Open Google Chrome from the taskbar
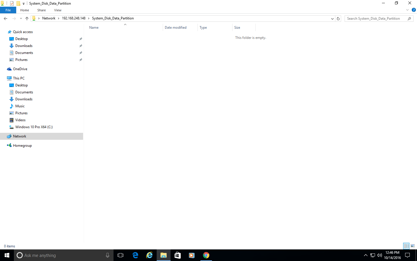This screenshot has width=417, height=261. [206, 255]
